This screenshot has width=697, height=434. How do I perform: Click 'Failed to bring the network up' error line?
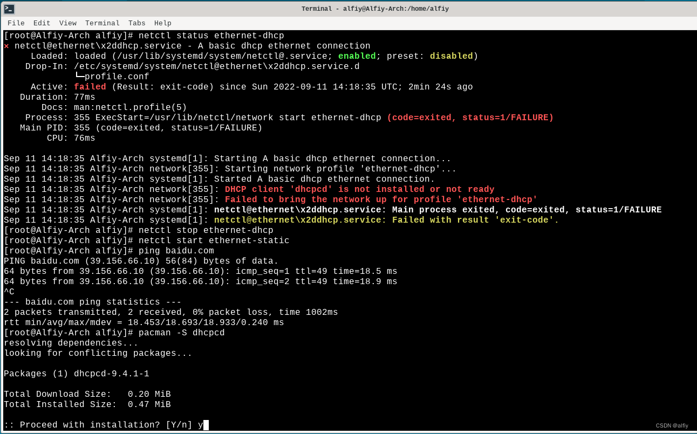click(x=381, y=199)
